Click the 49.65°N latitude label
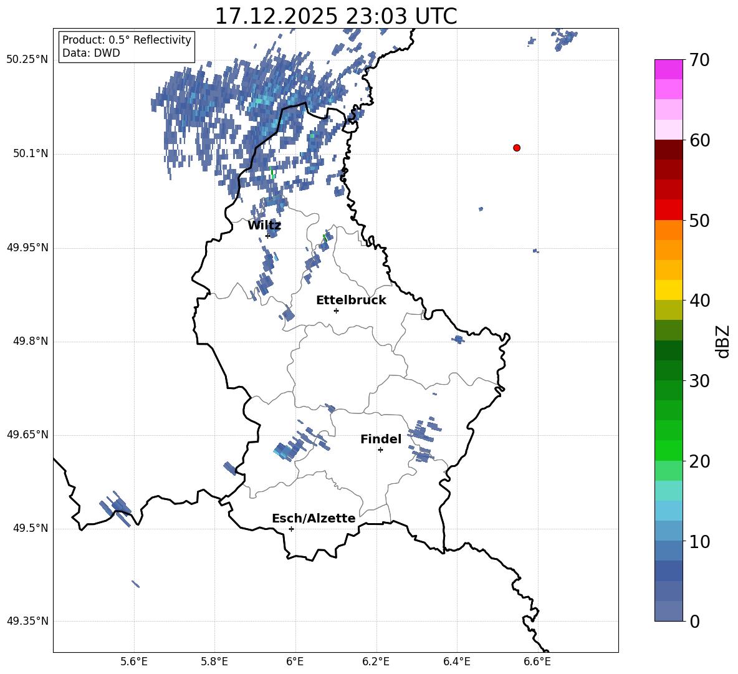Viewport: 738px width, 674px height. pos(27,435)
